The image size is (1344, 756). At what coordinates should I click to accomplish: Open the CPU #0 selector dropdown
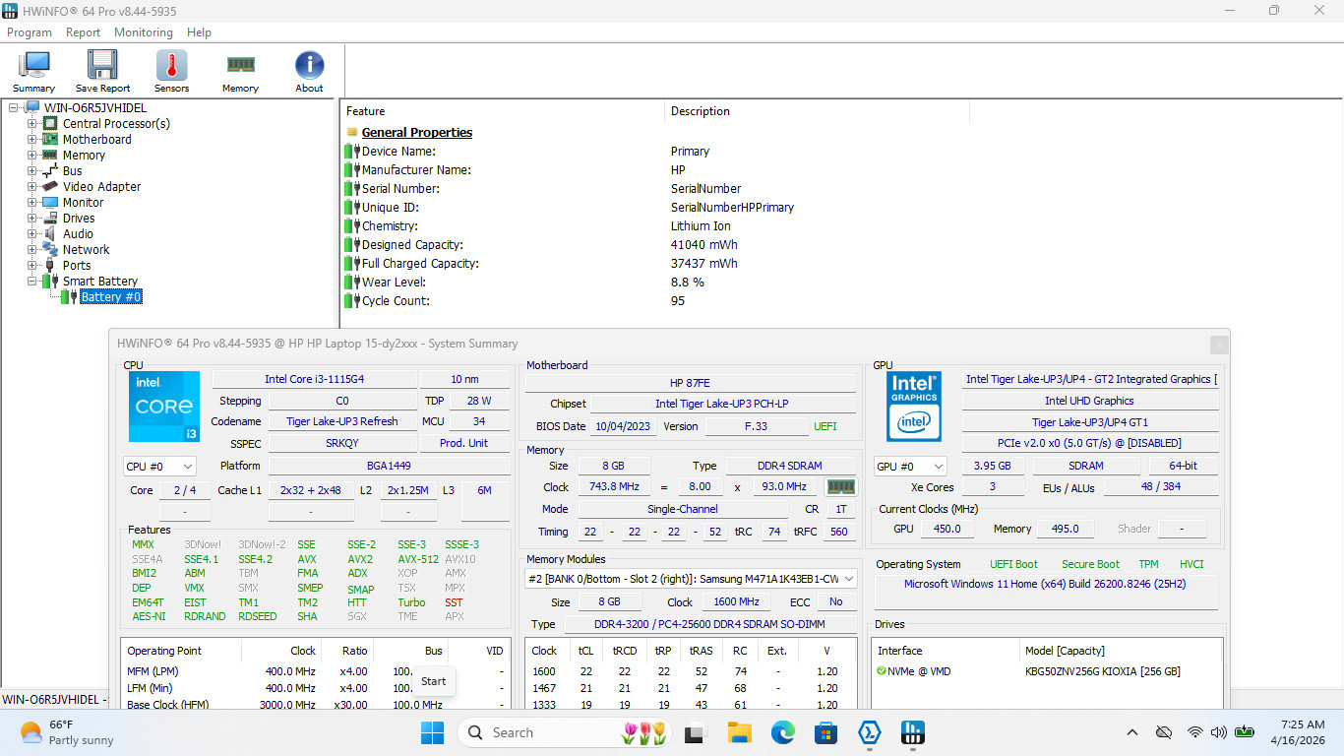point(159,466)
